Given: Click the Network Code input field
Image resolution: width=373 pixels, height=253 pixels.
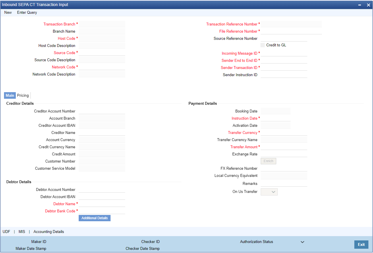Looking at the screenshot, I should [x=102, y=67].
